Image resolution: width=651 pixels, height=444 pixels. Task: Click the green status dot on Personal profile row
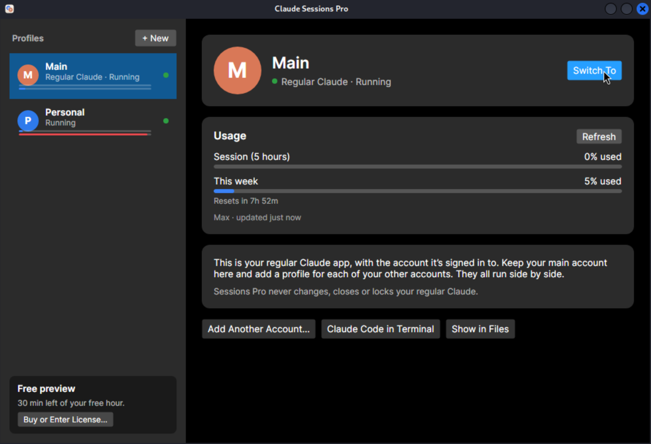[166, 121]
